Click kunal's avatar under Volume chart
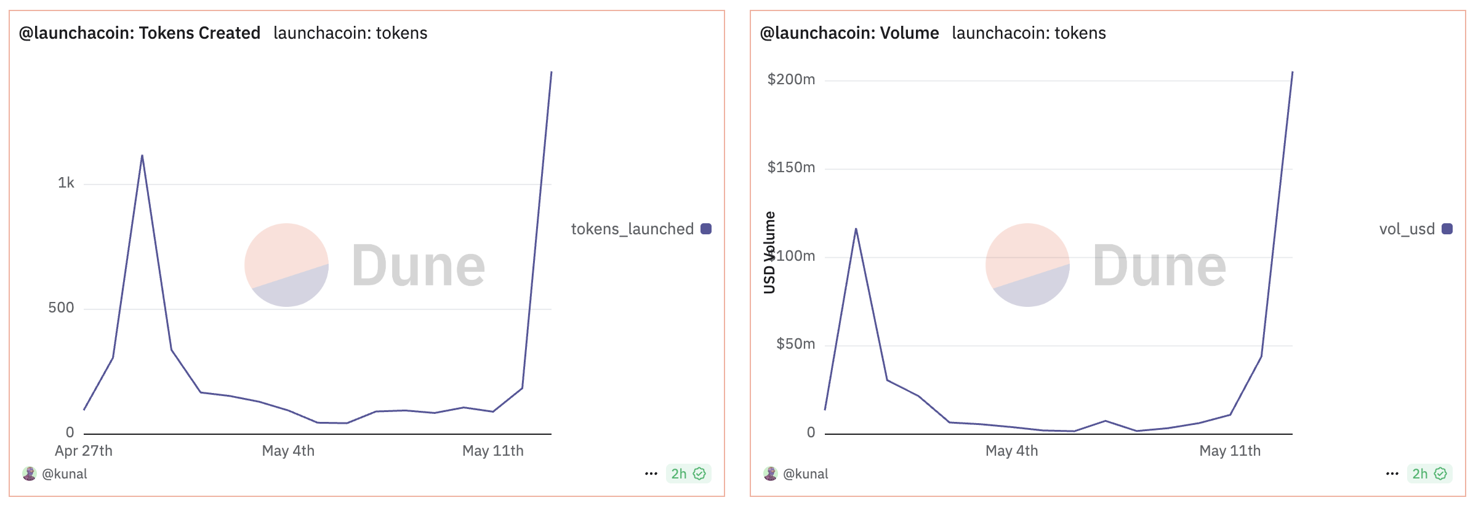 coord(771,474)
